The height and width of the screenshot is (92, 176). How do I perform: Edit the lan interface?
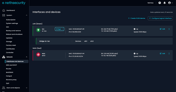point(162,29)
